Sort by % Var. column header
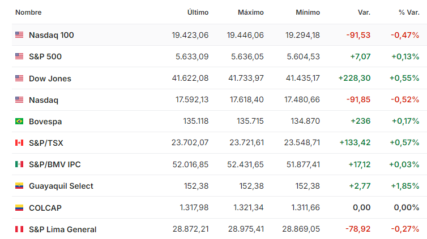The height and width of the screenshot is (239, 427). pyautogui.click(x=409, y=12)
